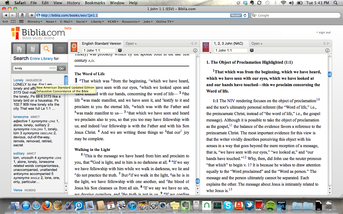
Task: Reload the page with the refresh icon
Action: [x=245, y=15]
